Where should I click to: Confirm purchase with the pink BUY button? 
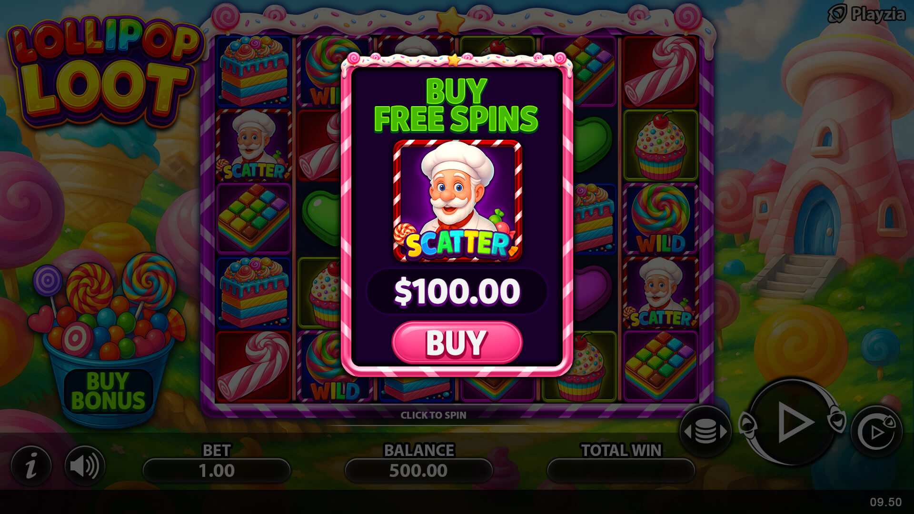click(457, 343)
